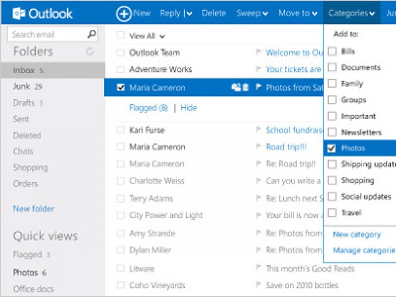This screenshot has width=396, height=297.
Task: Click the Manage categories link
Action: click(x=364, y=250)
